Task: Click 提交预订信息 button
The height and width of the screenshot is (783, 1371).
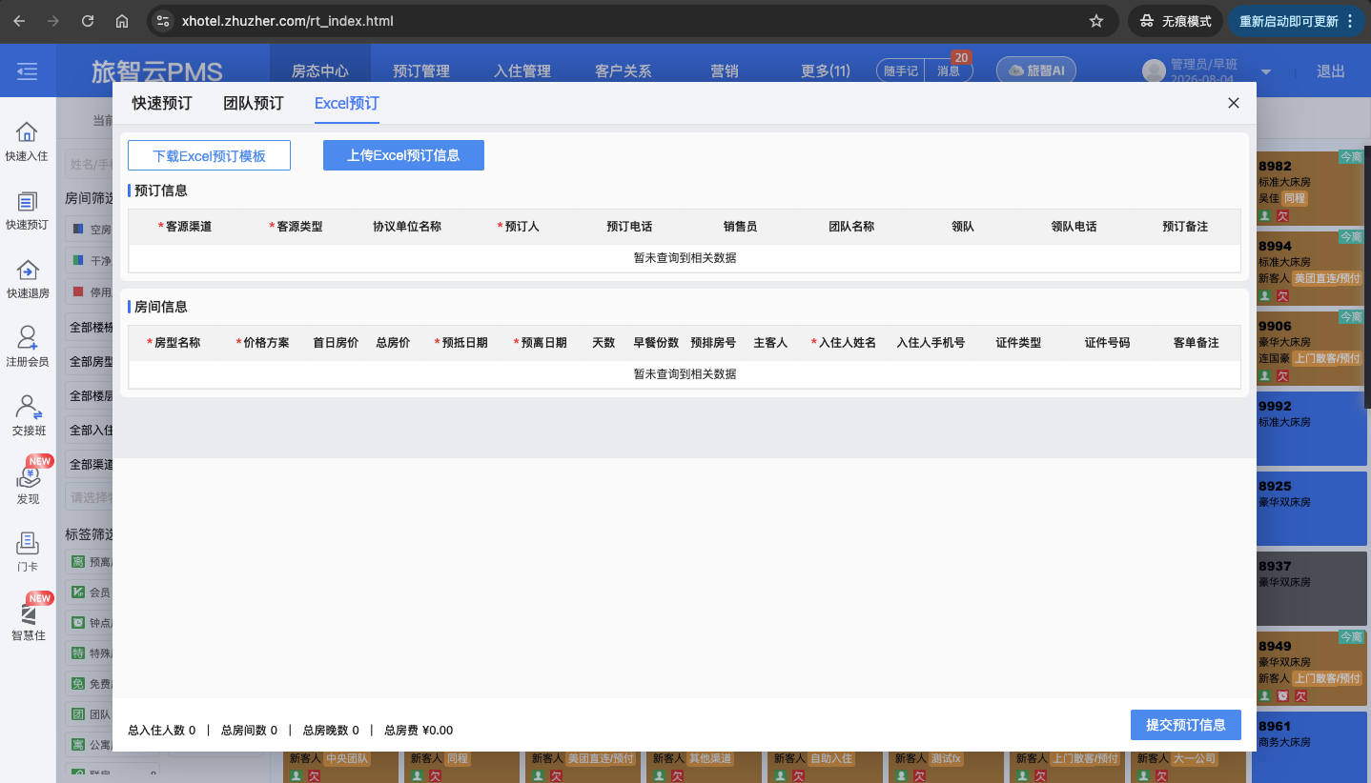Action: pos(1186,725)
